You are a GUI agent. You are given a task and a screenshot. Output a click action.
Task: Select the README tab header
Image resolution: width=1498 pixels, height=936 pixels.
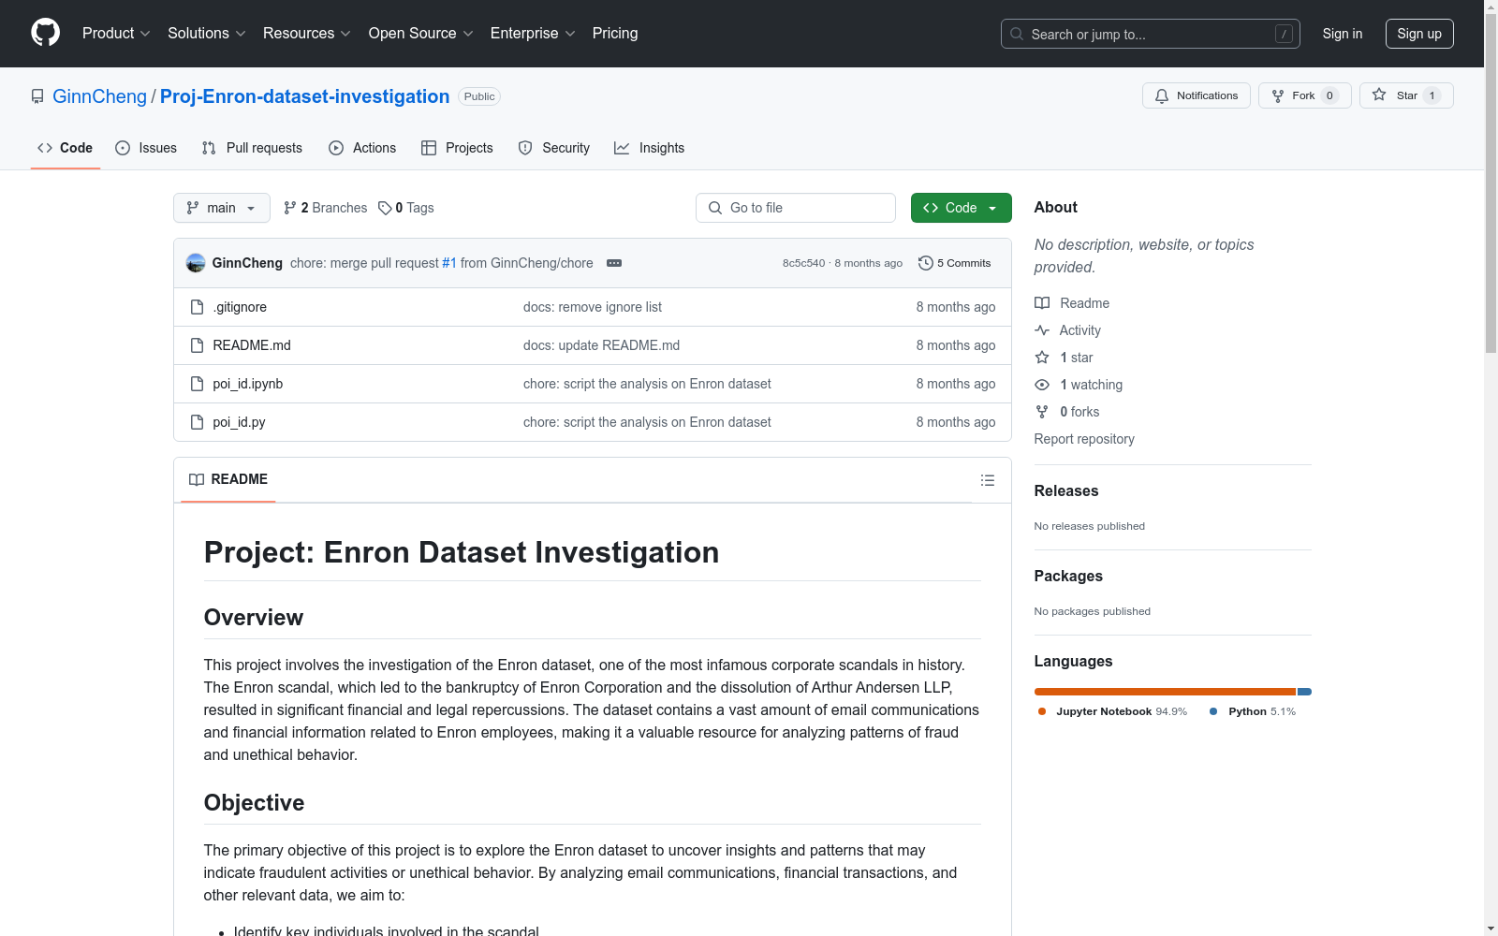pos(228,479)
